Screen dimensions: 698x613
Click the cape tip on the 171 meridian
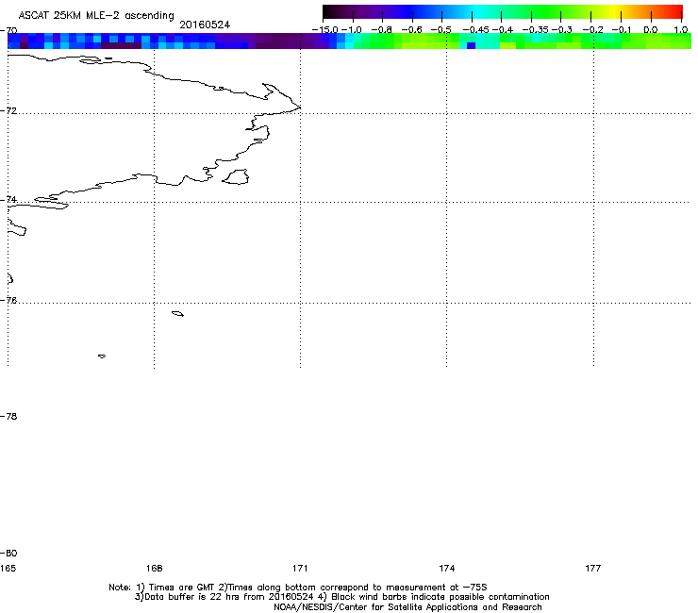(299, 108)
